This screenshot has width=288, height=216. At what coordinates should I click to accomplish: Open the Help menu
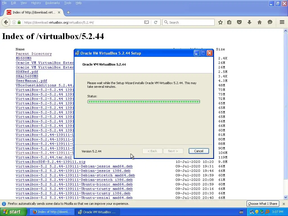(x=79, y=3)
